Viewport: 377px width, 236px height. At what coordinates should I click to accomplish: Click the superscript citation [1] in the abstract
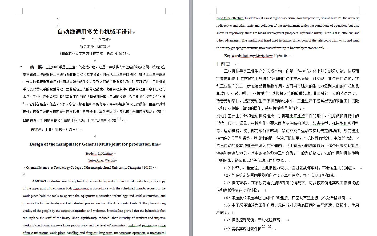coord(119,118)
